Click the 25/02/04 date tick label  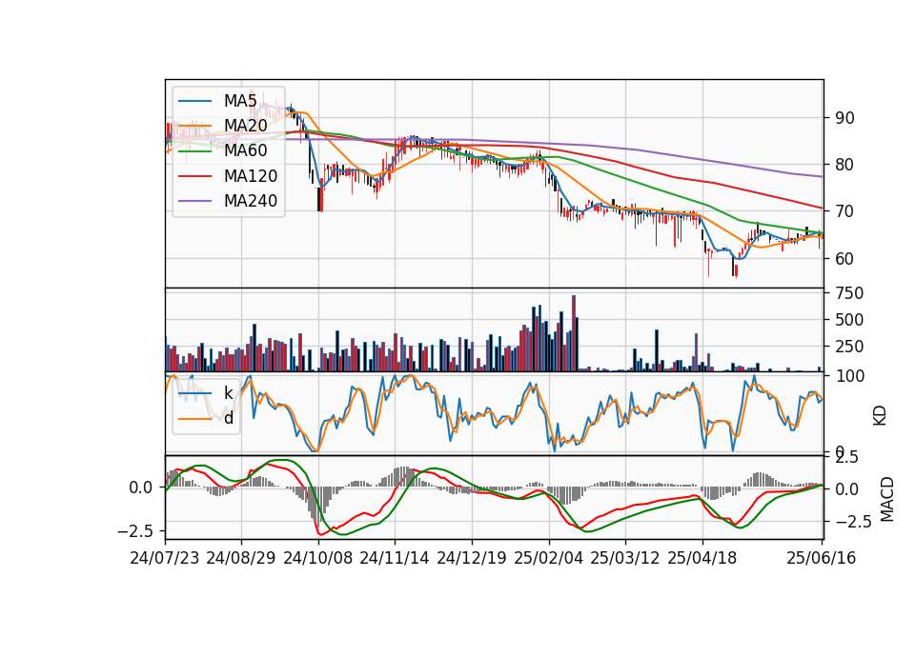[x=549, y=558]
